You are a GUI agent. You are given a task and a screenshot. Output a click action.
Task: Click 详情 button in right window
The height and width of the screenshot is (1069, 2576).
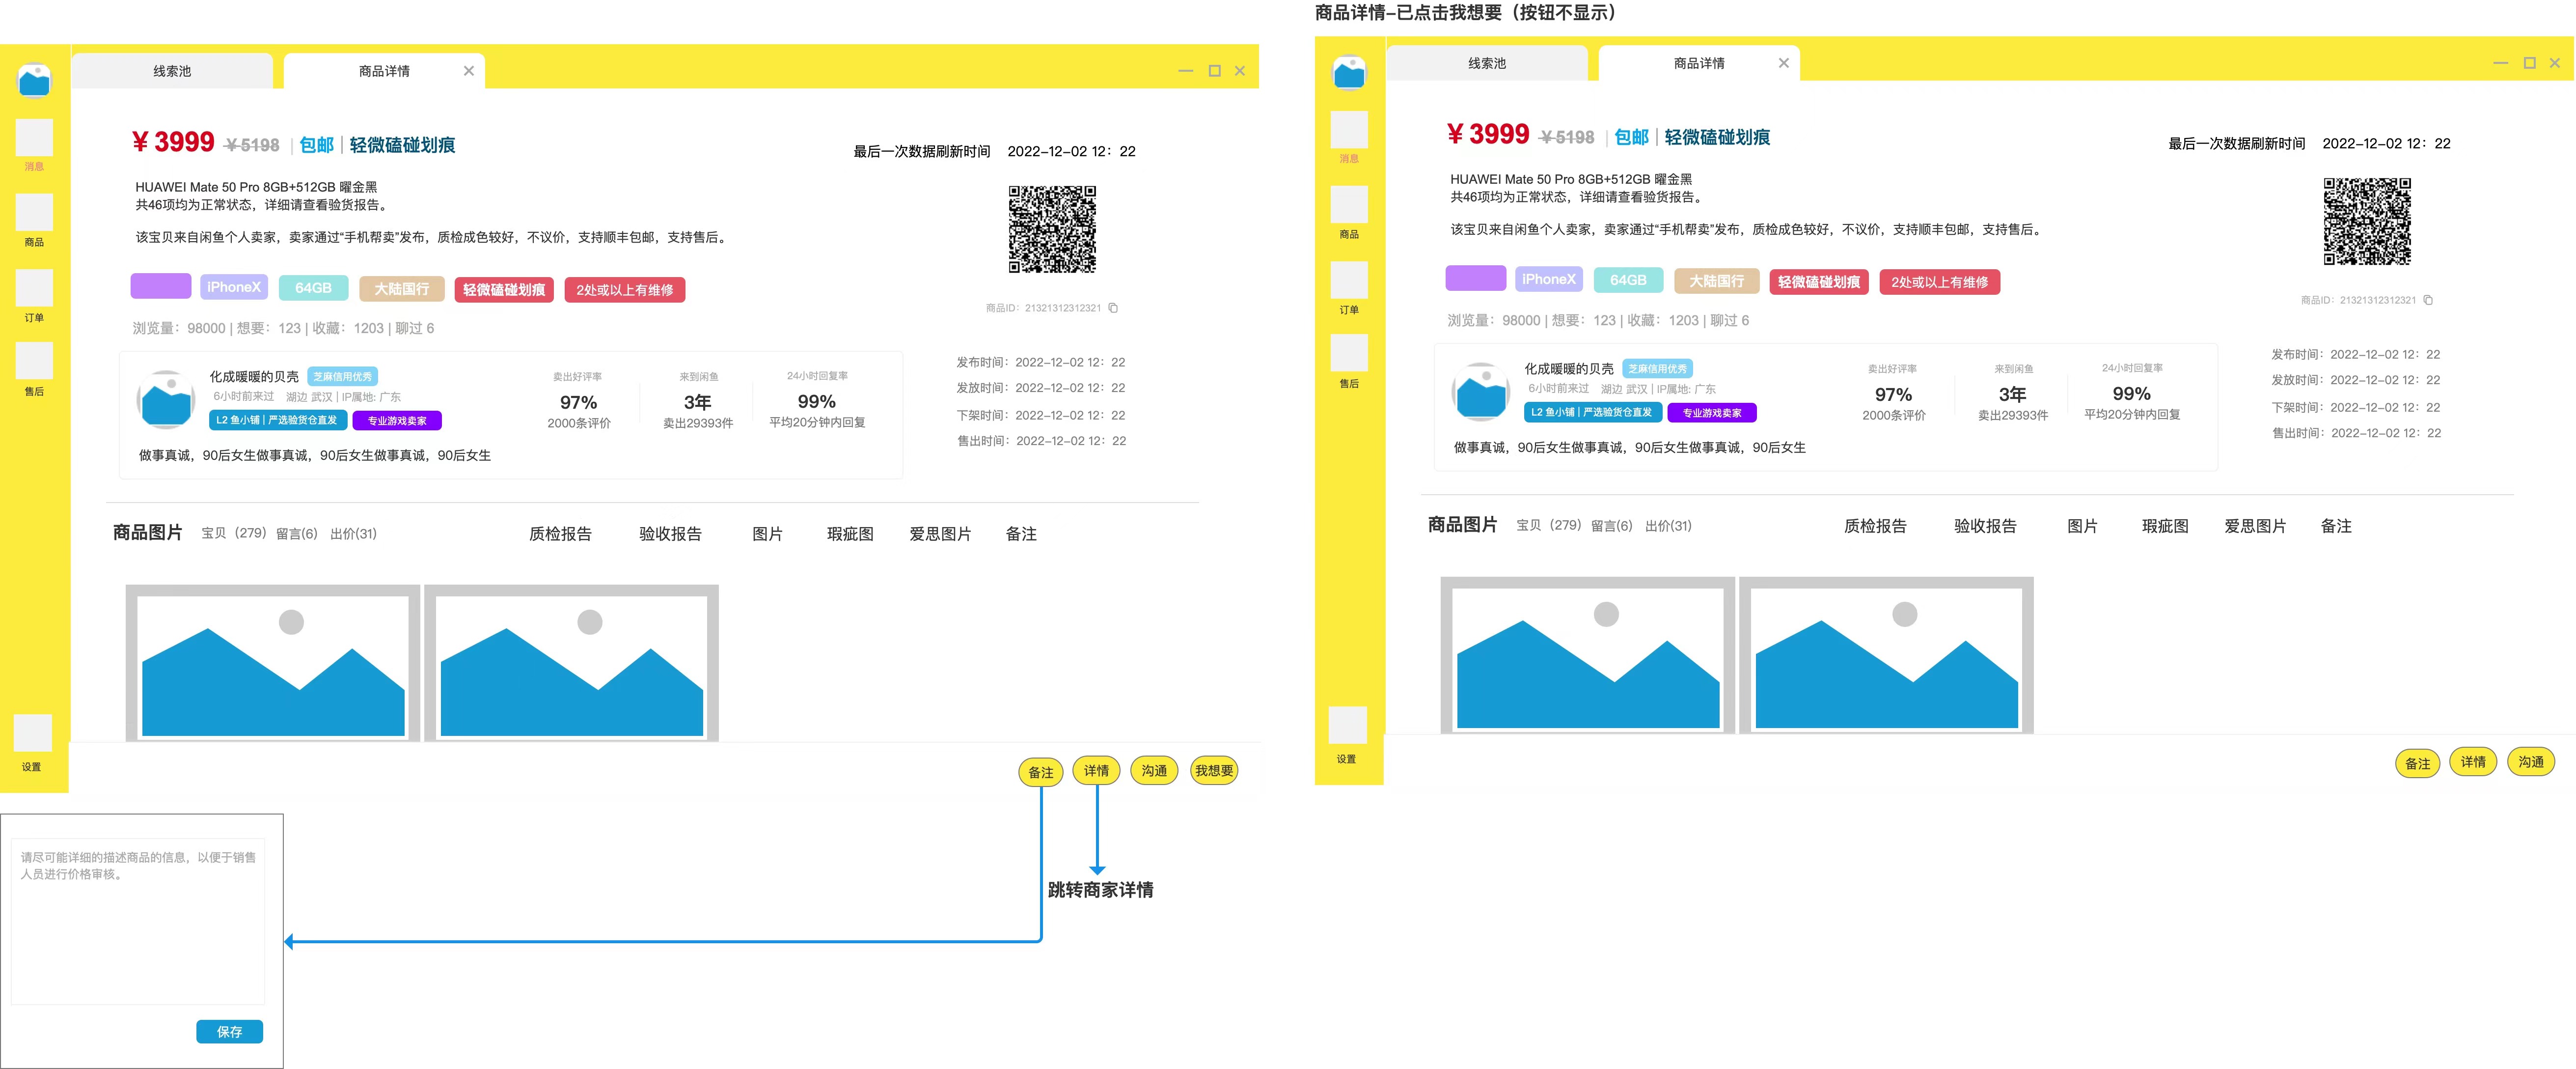pos(2473,762)
